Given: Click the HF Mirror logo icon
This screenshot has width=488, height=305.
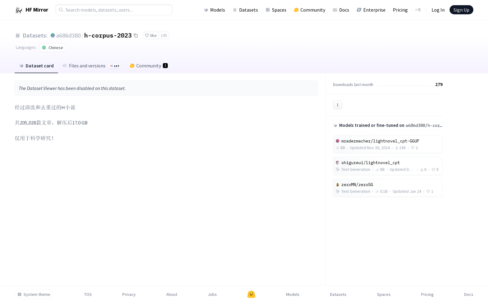Looking at the screenshot, I should pyautogui.click(x=19, y=10).
